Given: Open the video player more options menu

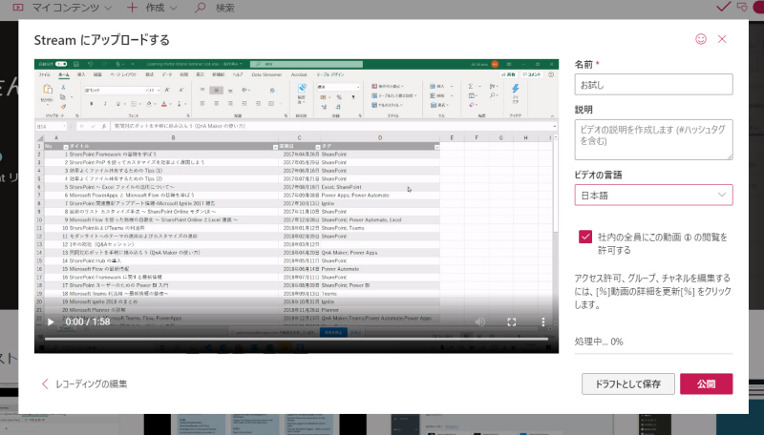Looking at the screenshot, I should tap(542, 321).
